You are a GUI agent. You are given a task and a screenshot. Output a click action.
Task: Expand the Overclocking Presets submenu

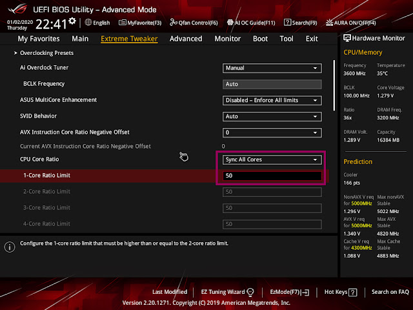pos(46,53)
